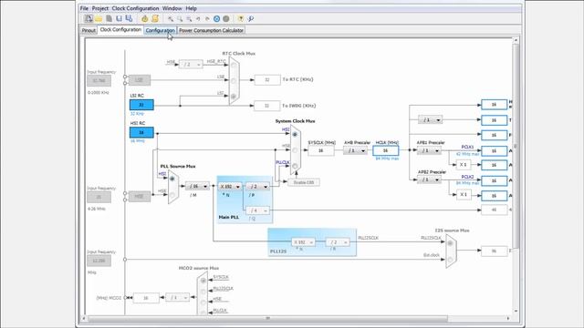Open the AHB Prescaler dropdown
The image size is (584, 328).
(355, 150)
